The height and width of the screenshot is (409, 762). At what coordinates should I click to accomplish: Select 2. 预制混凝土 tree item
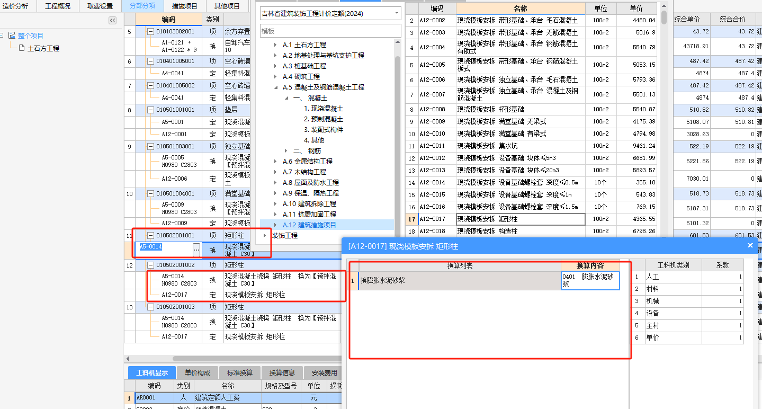click(x=323, y=119)
